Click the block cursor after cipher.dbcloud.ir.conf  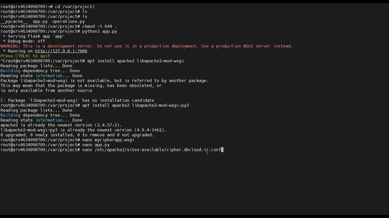(x=222, y=150)
